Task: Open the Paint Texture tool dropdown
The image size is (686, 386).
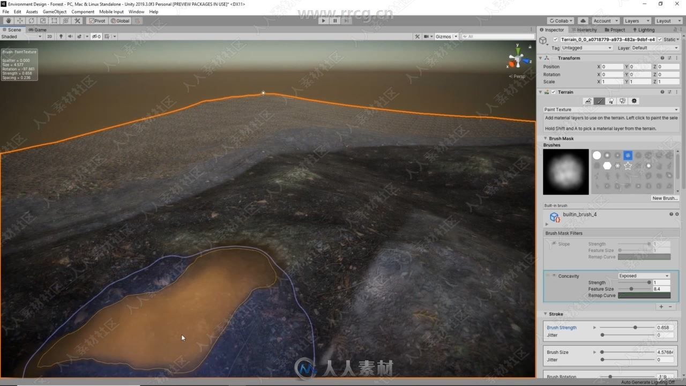Action: [611, 109]
